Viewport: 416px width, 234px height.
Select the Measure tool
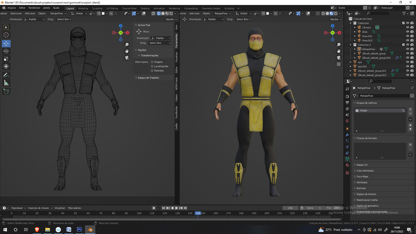pos(6,83)
